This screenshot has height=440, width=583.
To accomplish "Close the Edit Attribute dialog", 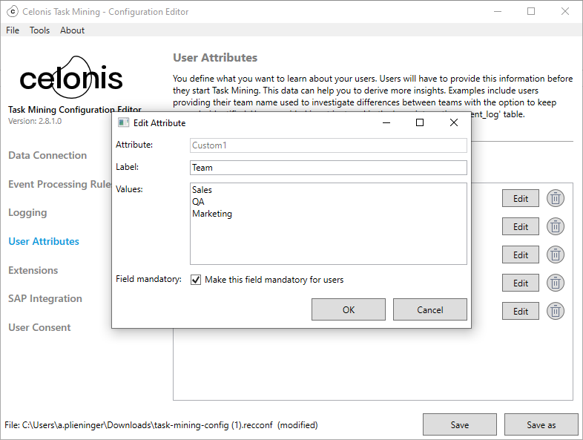I will coord(454,122).
